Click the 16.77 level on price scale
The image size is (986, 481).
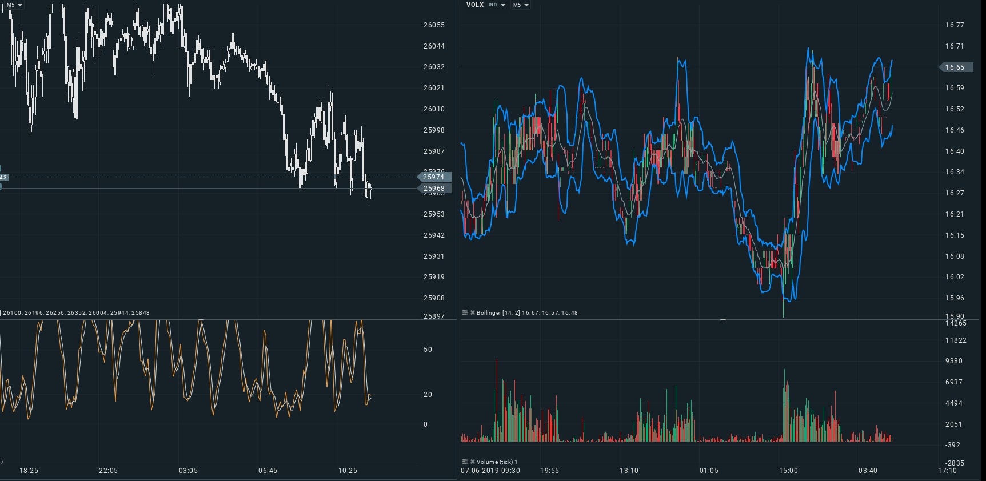954,25
